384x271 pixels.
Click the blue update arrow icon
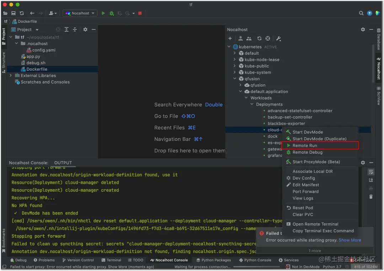click(x=369, y=13)
